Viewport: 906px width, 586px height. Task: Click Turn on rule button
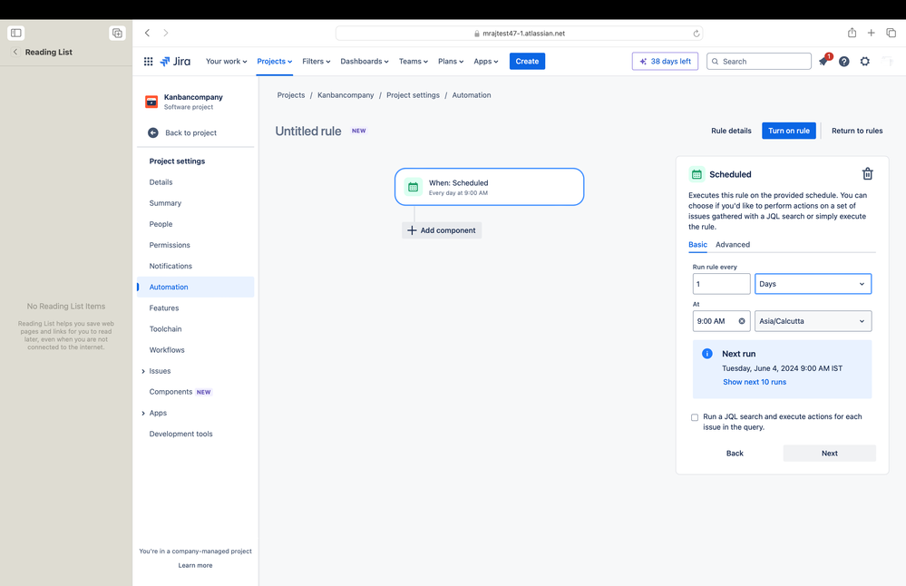click(789, 131)
